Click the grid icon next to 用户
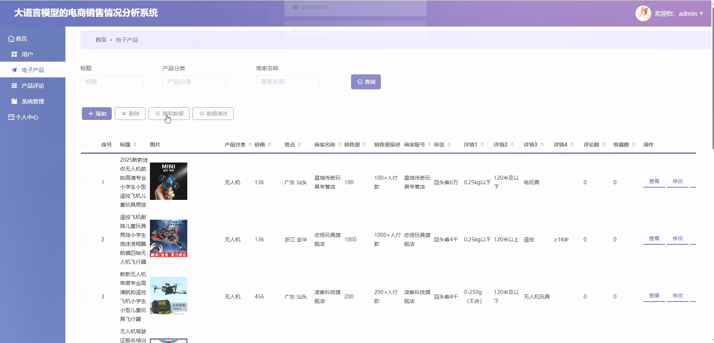 14,54
